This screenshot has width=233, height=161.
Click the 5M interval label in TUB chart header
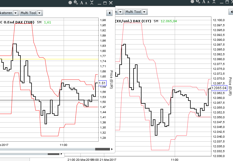[x=39, y=22]
